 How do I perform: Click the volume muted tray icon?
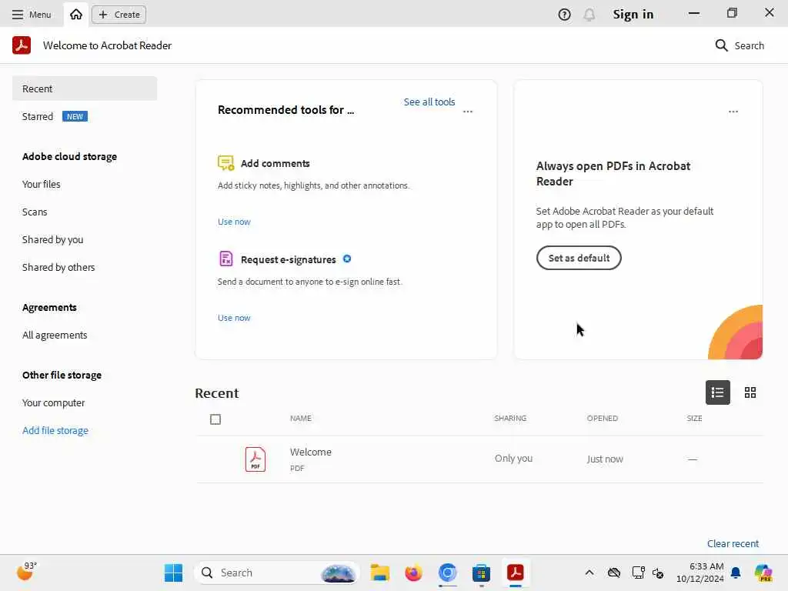pyautogui.click(x=658, y=573)
